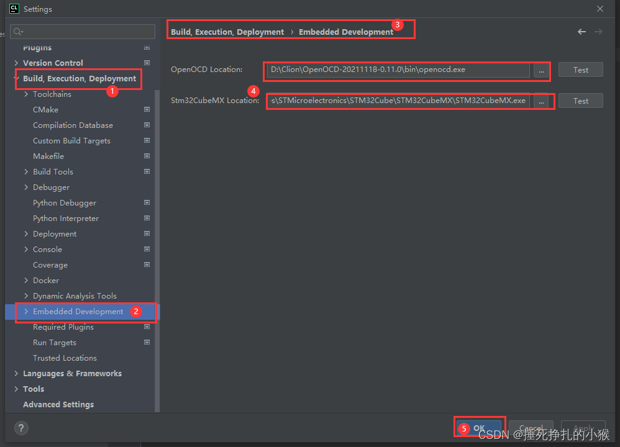620x447 pixels.
Task: Click the project-level icon beside CMake
Action: 147,109
